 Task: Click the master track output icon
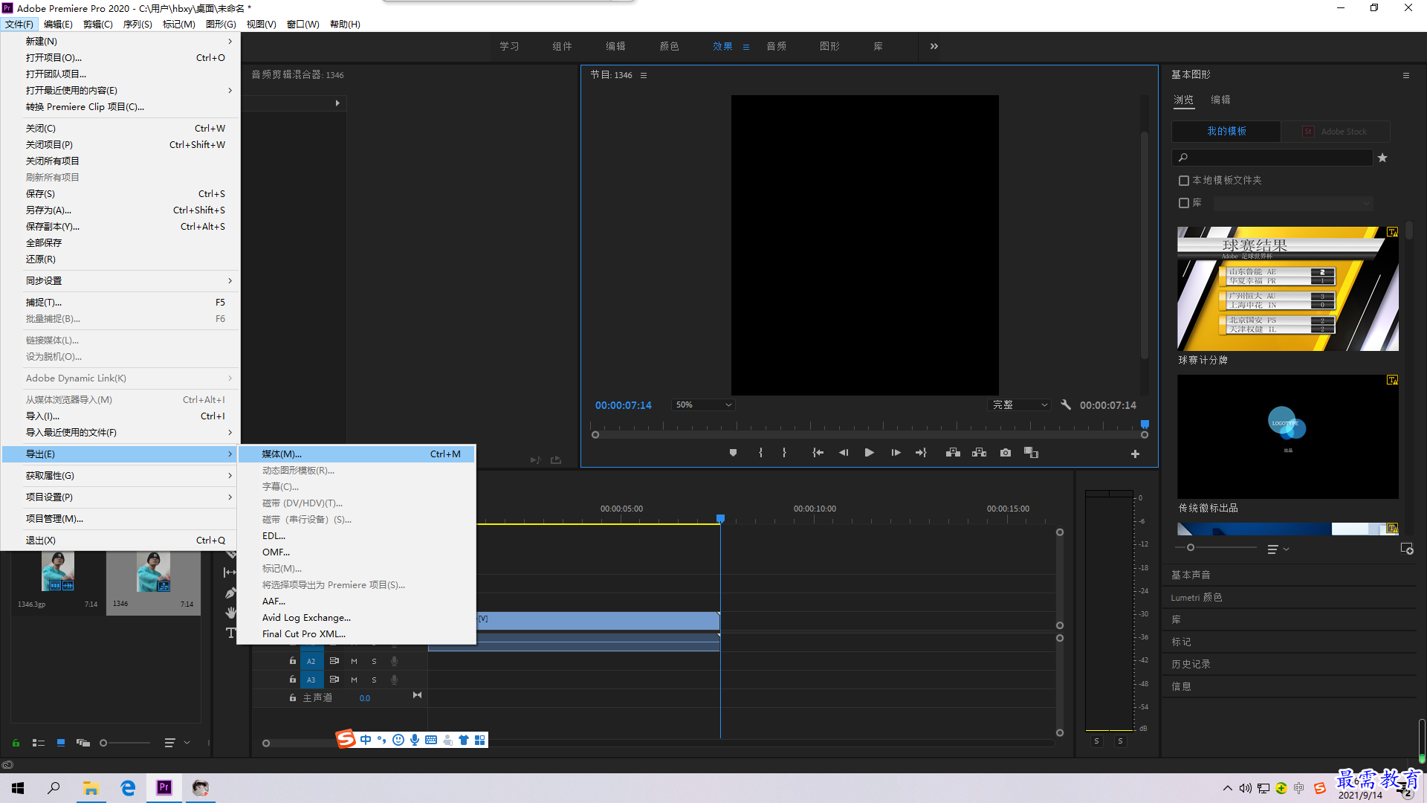click(x=417, y=695)
